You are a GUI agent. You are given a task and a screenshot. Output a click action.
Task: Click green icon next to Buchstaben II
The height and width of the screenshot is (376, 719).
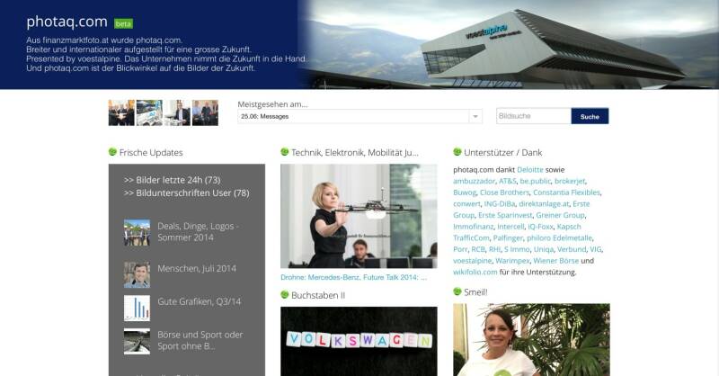click(285, 294)
